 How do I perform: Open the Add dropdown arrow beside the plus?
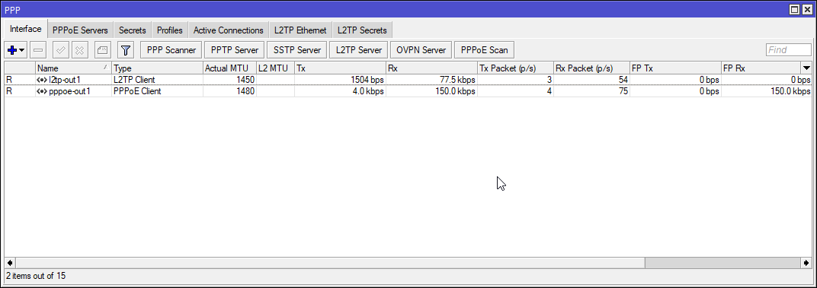click(22, 50)
